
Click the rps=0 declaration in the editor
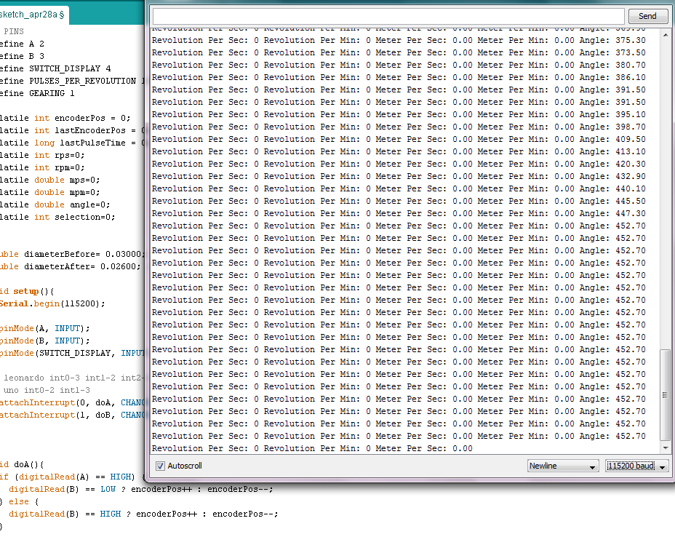coord(42,155)
